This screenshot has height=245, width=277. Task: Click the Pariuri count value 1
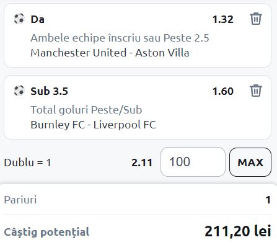(x=268, y=200)
